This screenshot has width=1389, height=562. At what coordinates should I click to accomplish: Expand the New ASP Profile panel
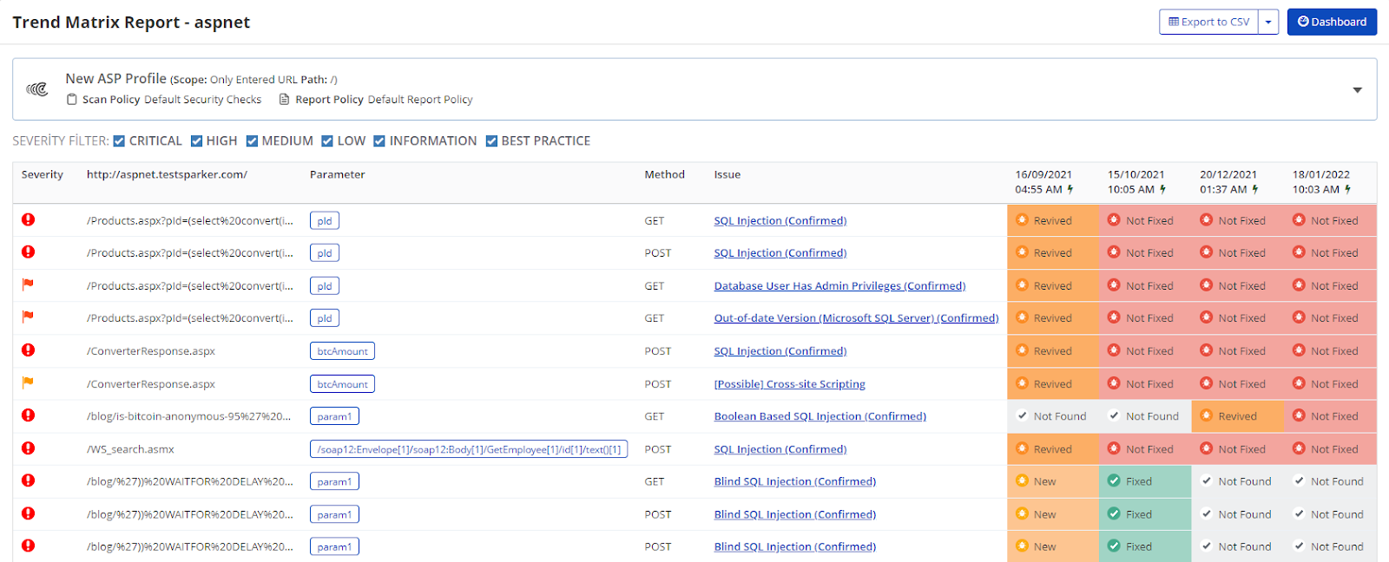[1357, 90]
